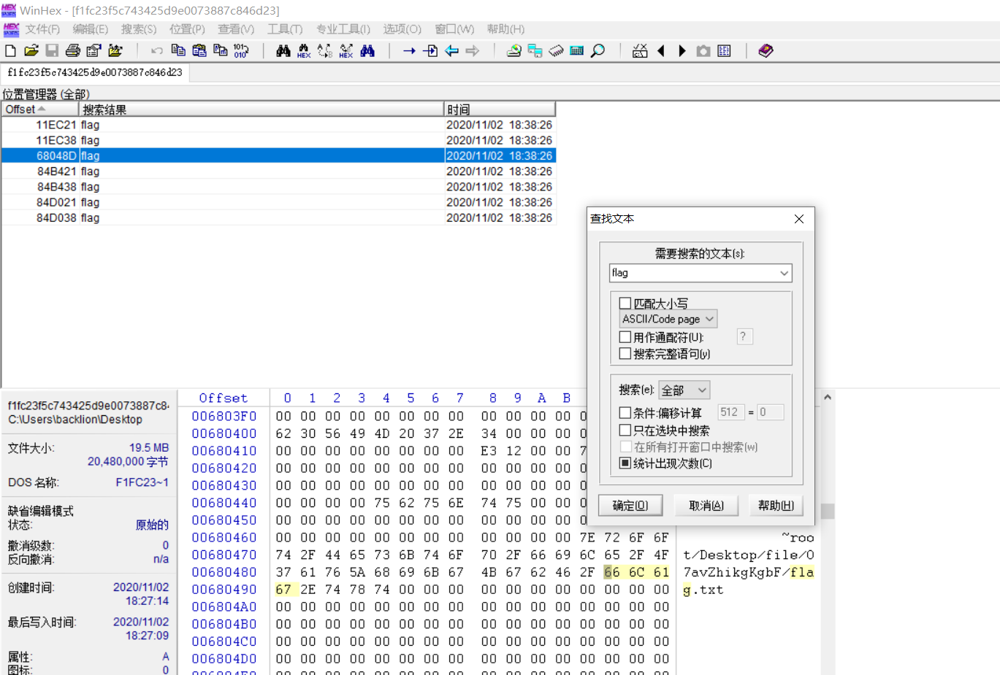Screen dimensions: 1000x675
Task: Click the Open Disk icon
Action: pos(514,50)
